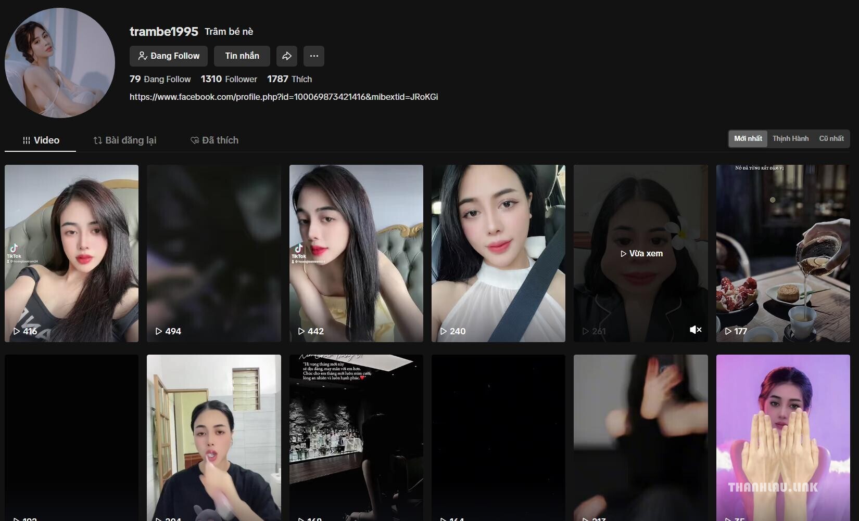
Task: Click the play icon beside 177
Action: [728, 331]
